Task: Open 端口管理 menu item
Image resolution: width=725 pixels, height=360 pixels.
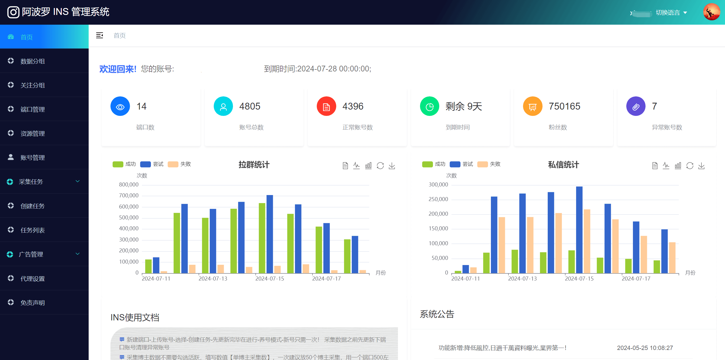Action: [32, 109]
